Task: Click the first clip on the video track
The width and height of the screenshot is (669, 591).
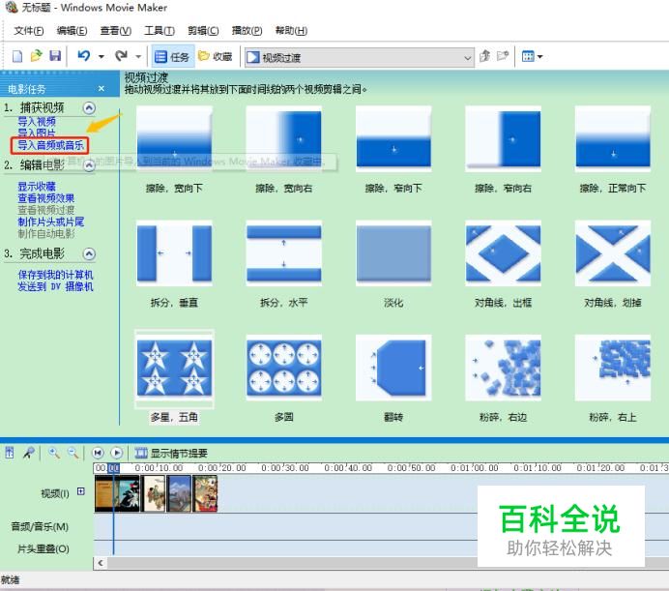Action: [x=117, y=493]
